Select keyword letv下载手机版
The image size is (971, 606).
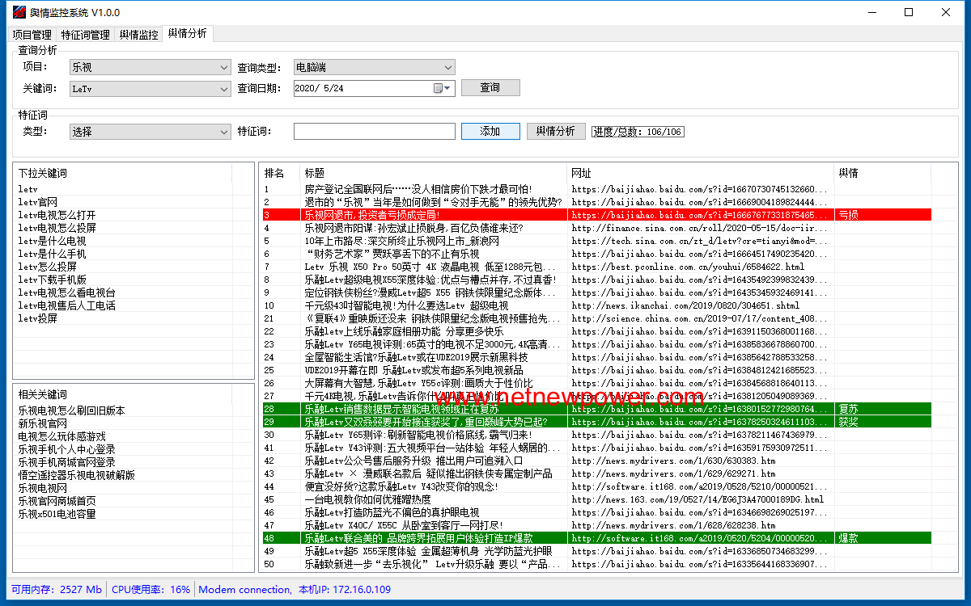pos(52,280)
